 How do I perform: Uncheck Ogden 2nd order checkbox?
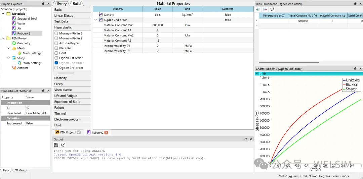[56, 63]
